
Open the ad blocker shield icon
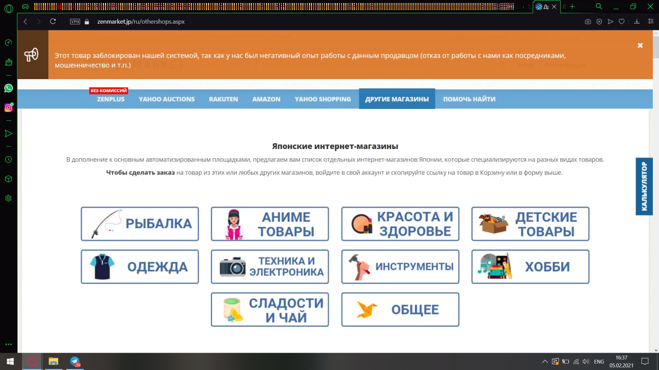599,22
